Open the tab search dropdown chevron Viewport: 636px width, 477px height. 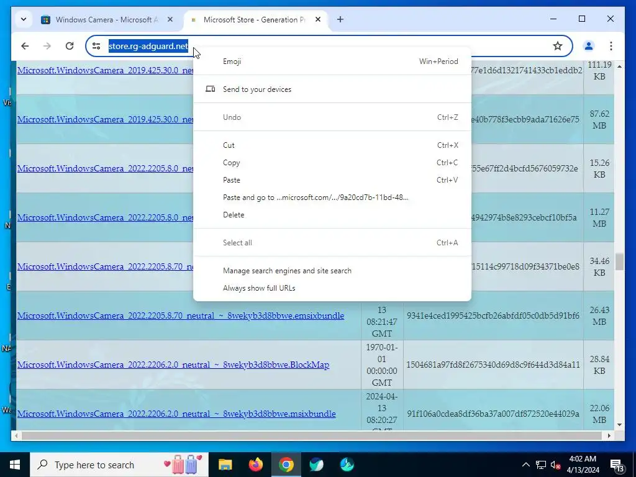coord(24,19)
